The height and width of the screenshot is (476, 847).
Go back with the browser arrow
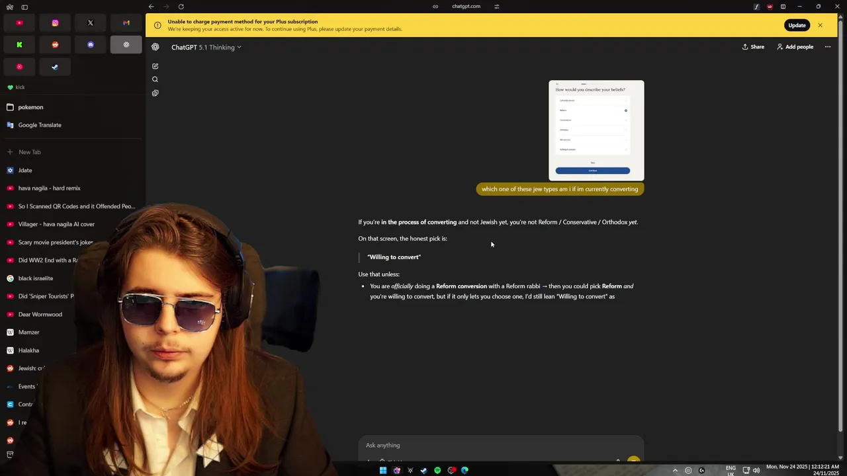click(x=152, y=7)
